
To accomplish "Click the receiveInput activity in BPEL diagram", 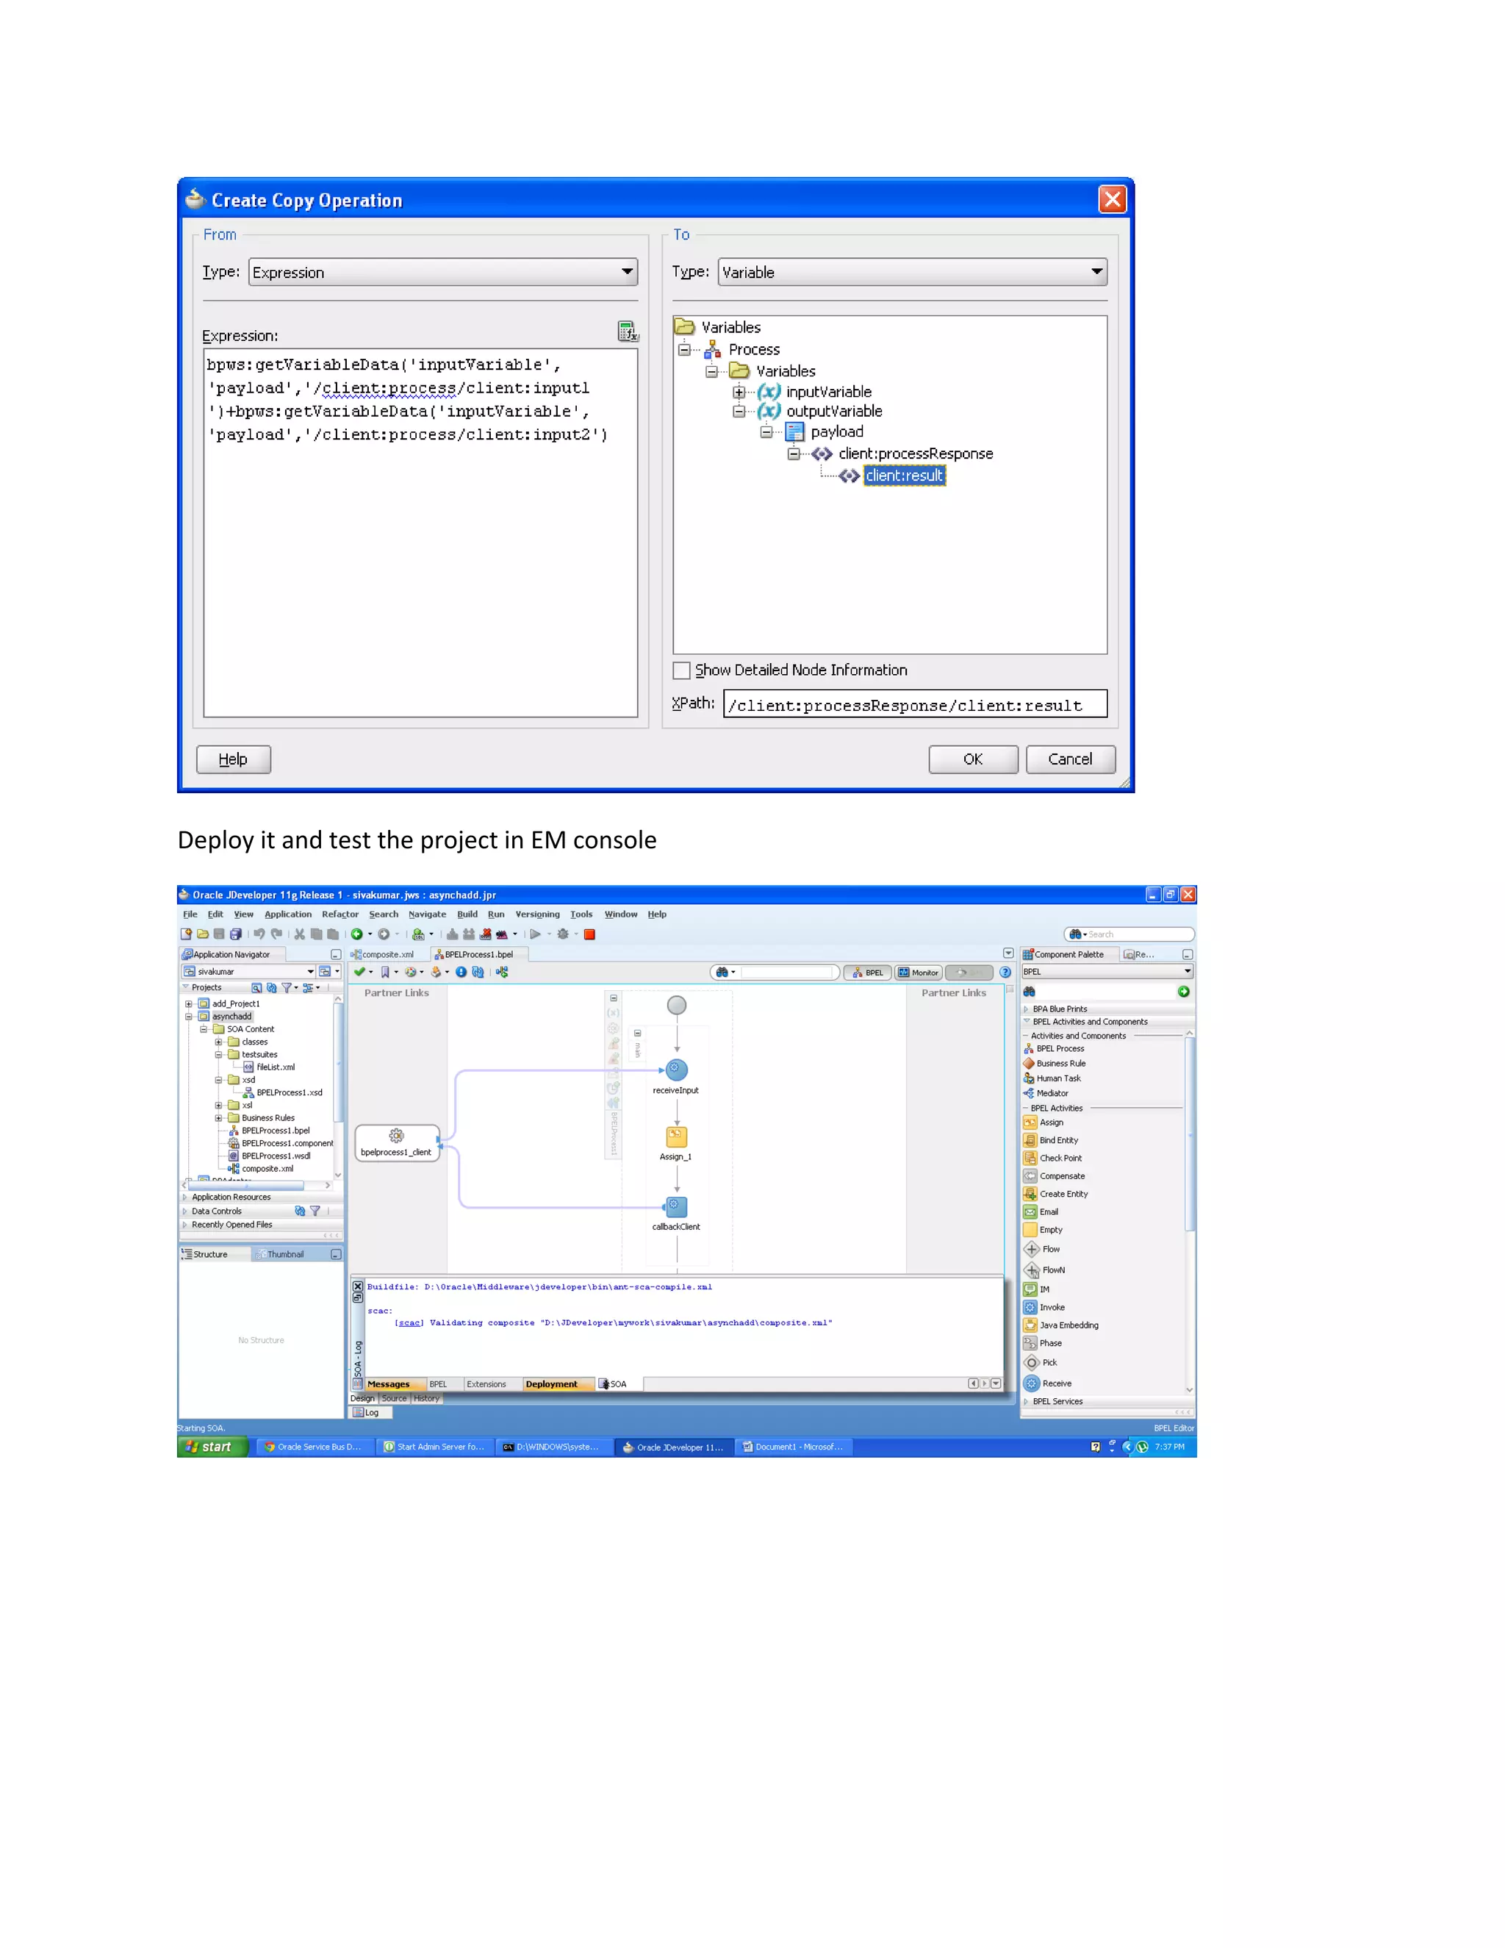I will [676, 1070].
